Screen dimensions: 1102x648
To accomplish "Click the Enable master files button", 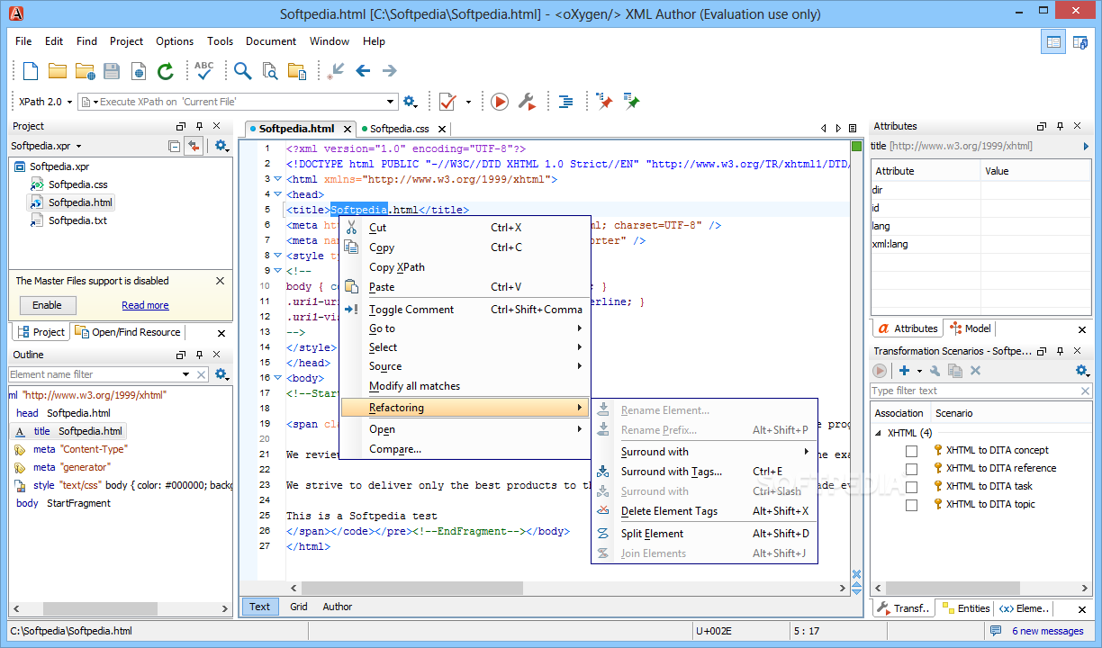I will tap(47, 305).
